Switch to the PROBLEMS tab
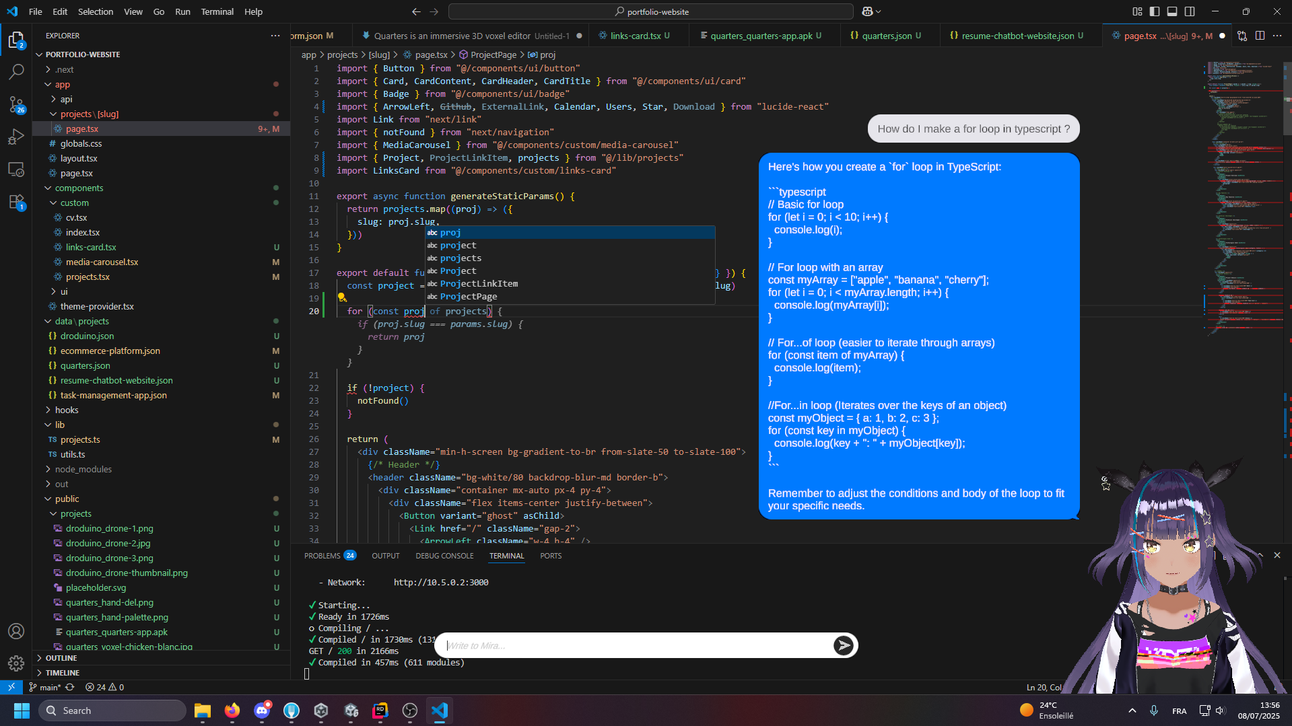1292x726 pixels. 322,555
